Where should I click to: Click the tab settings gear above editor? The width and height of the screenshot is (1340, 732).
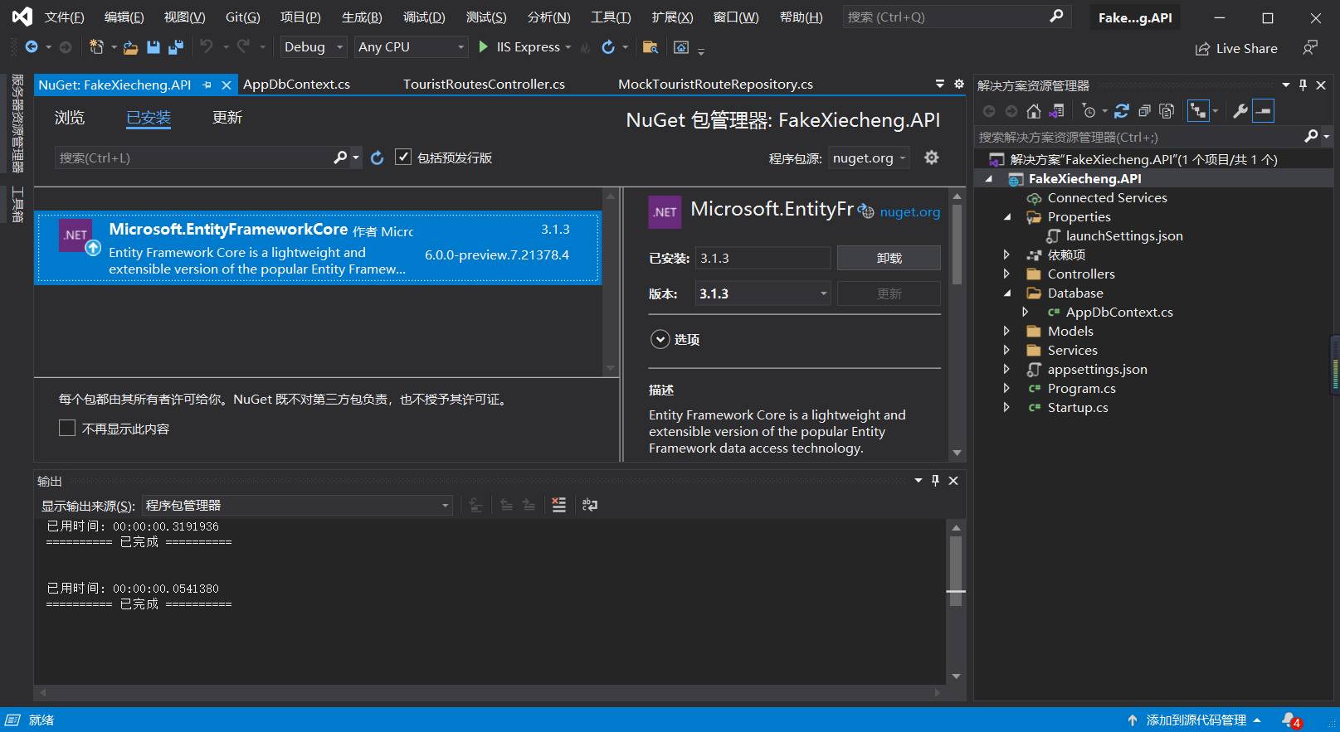[959, 84]
